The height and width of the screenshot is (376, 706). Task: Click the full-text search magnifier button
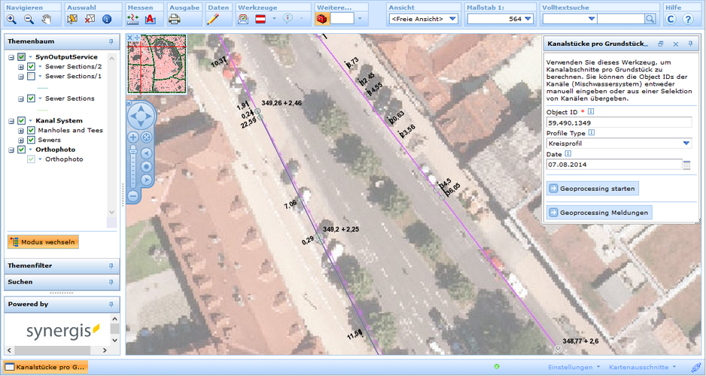point(651,19)
